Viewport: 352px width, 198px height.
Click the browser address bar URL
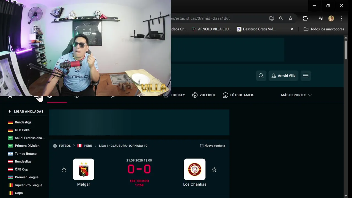pyautogui.click(x=200, y=18)
